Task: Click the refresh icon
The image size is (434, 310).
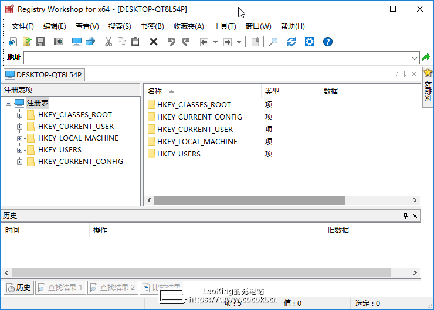Action: point(291,42)
